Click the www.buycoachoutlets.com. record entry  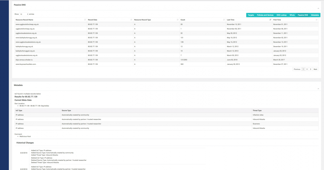tap(26, 64)
